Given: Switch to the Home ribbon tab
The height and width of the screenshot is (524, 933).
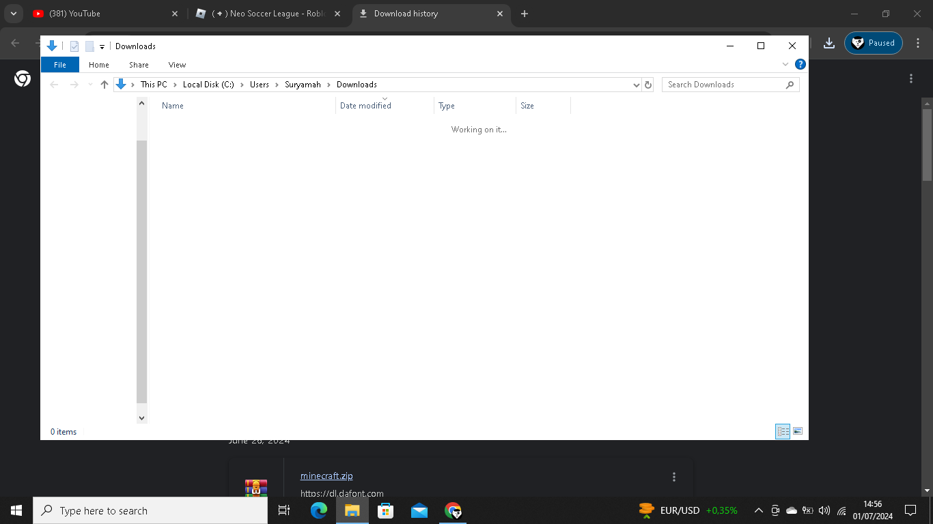Looking at the screenshot, I should click(99, 65).
